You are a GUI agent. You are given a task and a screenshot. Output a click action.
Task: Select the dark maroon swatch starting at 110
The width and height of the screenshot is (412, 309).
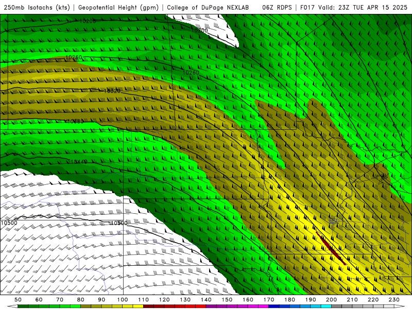(x=148, y=306)
